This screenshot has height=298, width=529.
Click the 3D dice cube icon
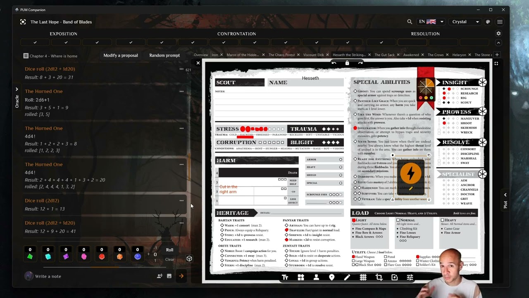[189, 259]
